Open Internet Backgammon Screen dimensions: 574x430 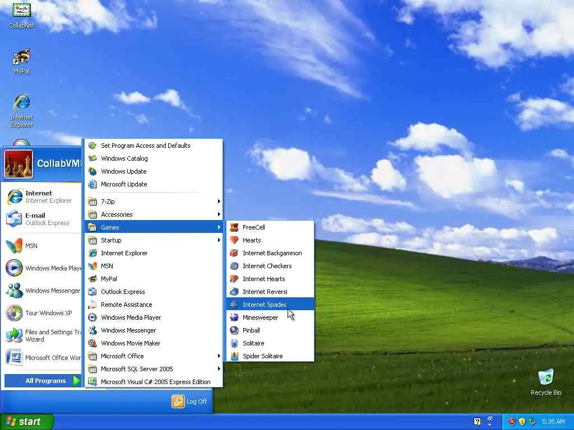coord(270,253)
